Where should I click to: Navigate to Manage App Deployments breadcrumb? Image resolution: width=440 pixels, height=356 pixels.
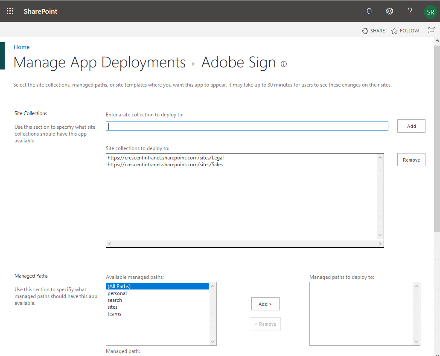99,62
